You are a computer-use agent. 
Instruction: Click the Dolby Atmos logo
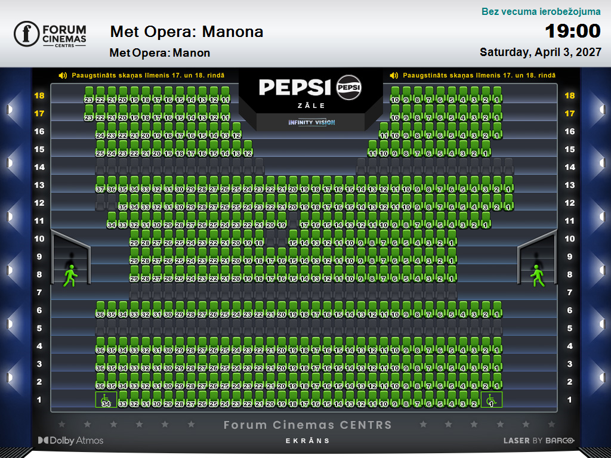coord(70,441)
